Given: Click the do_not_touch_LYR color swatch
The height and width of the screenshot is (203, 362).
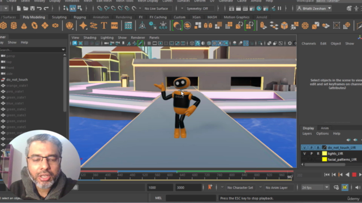Looking at the screenshot, I should pyautogui.click(x=324, y=148).
